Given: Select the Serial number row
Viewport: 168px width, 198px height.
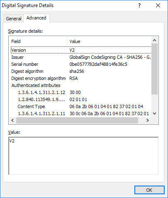Looking at the screenshot, I should click(x=81, y=64).
